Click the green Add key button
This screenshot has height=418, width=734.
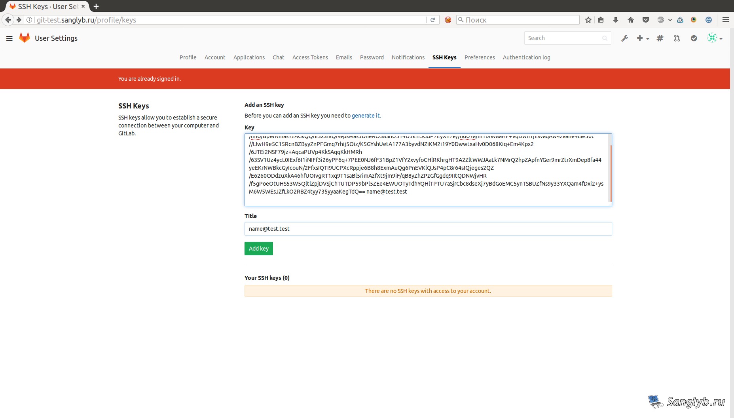(x=259, y=249)
